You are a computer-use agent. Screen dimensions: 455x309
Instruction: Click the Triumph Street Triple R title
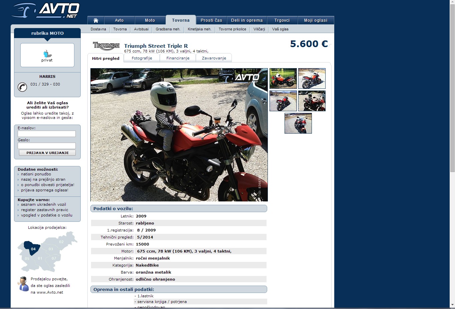(156, 46)
